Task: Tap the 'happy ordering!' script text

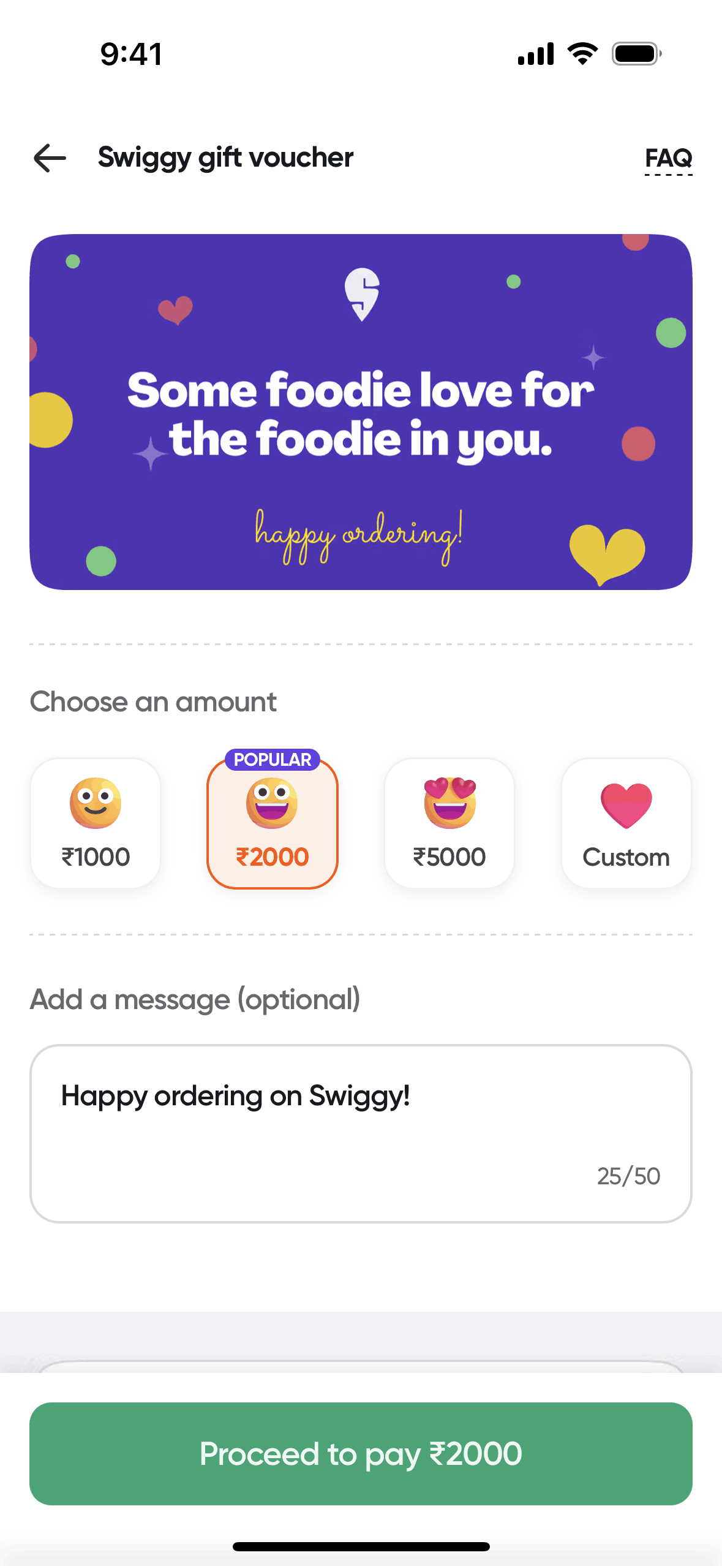Action: (359, 535)
